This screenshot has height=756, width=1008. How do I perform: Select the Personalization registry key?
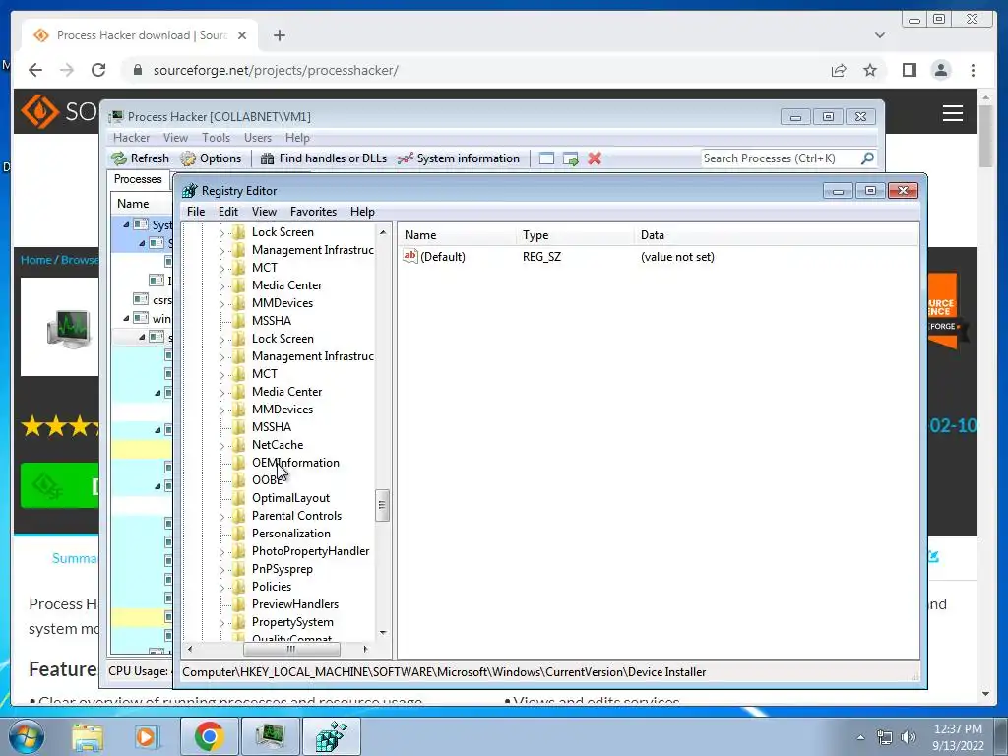click(x=290, y=534)
